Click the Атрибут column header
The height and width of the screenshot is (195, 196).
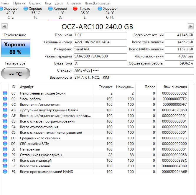click(x=55, y=87)
